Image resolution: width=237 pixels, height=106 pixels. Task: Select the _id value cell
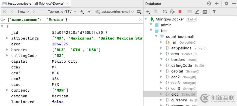pos(80,32)
